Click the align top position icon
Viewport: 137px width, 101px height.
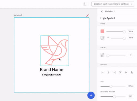coord(120,72)
